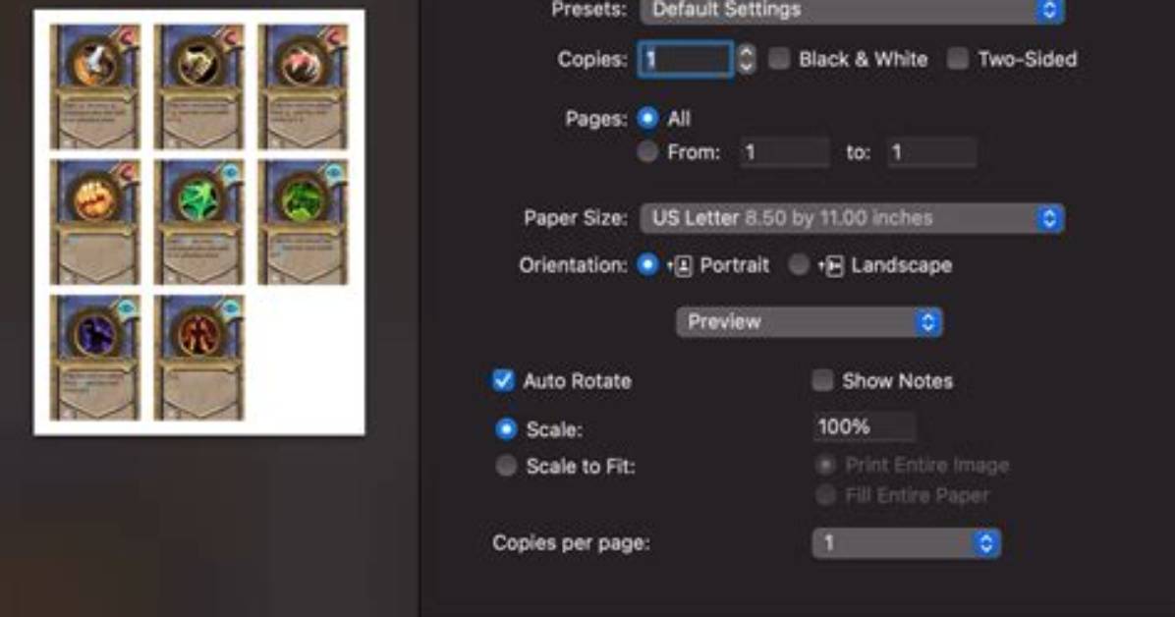Click the Copies stepper arrows
This screenshot has width=1175, height=617.
[746, 59]
